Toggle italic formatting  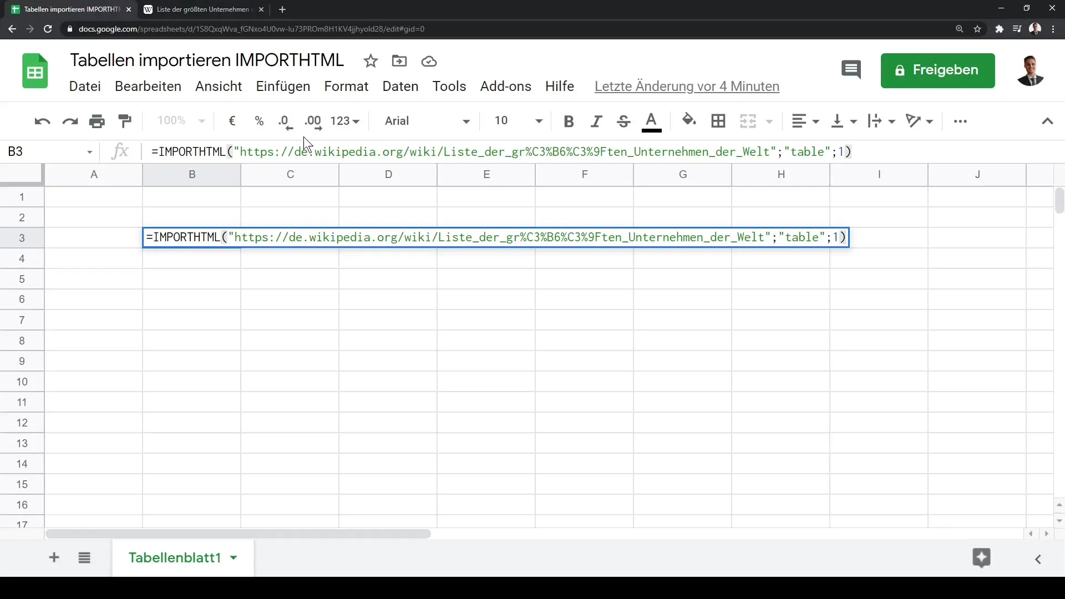coord(596,121)
